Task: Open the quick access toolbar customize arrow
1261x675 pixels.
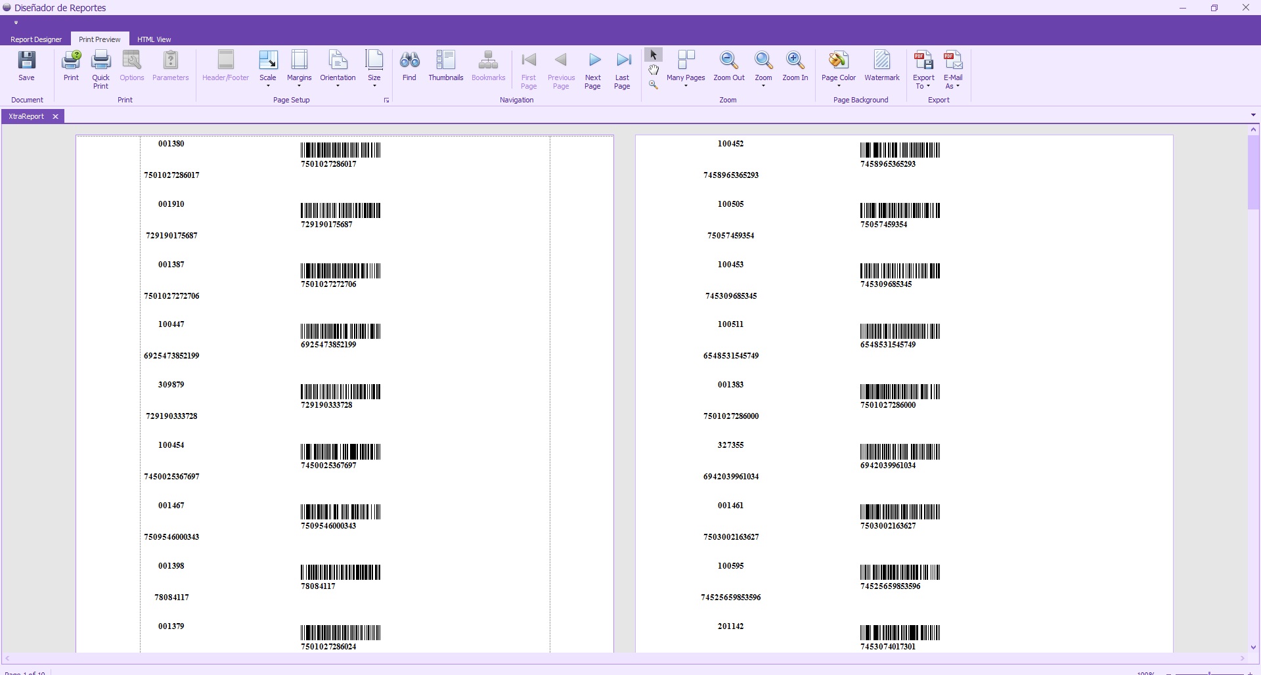Action: click(16, 23)
